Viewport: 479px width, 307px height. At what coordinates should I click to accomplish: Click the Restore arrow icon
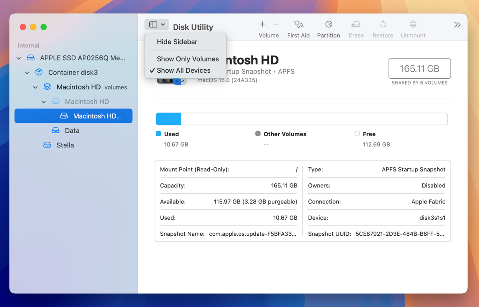tap(383, 24)
